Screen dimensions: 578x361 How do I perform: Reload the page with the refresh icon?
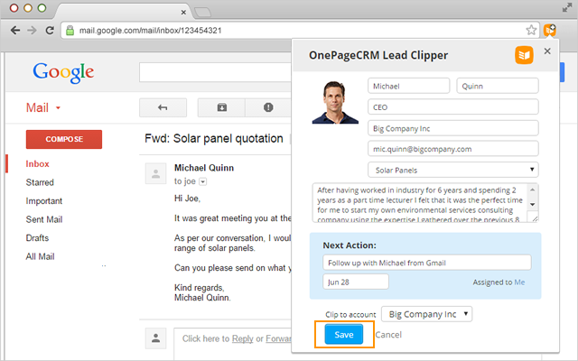click(x=50, y=30)
